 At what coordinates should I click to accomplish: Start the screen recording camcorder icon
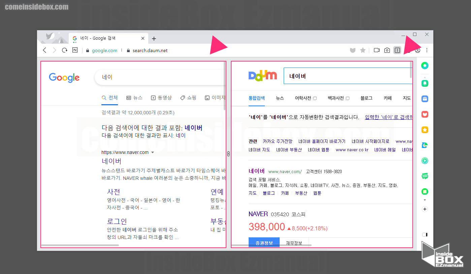click(x=377, y=50)
